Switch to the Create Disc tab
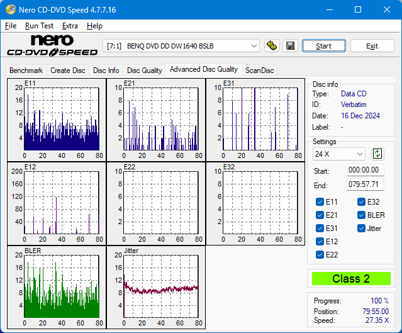The height and width of the screenshot is (333, 402). pyautogui.click(x=68, y=71)
